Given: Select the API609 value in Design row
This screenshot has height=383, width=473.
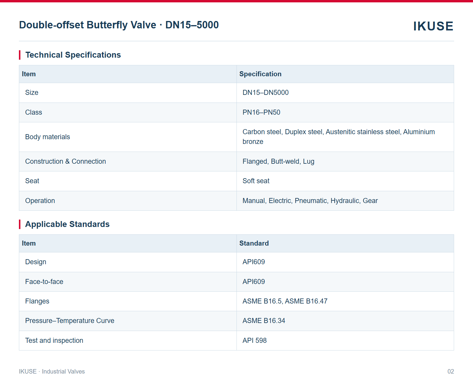Looking at the screenshot, I should [254, 262].
